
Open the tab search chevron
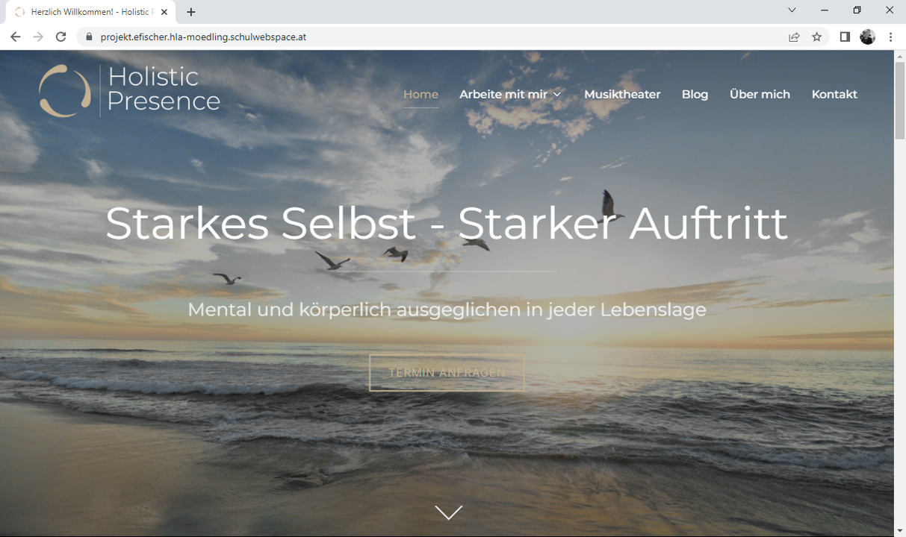point(792,10)
